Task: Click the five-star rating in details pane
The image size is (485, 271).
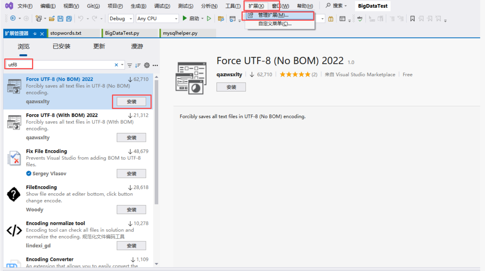Action: [x=295, y=75]
